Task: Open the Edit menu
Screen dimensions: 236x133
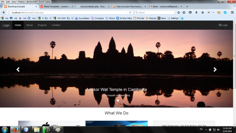Action: pyautogui.click(x=8, y=2)
